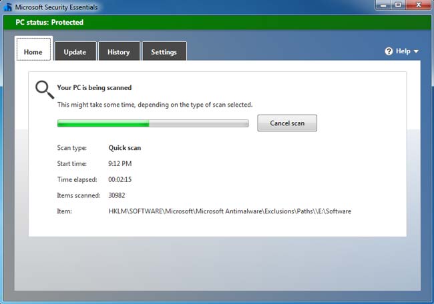Open the History tab
The height and width of the screenshot is (304, 434).
click(x=119, y=51)
